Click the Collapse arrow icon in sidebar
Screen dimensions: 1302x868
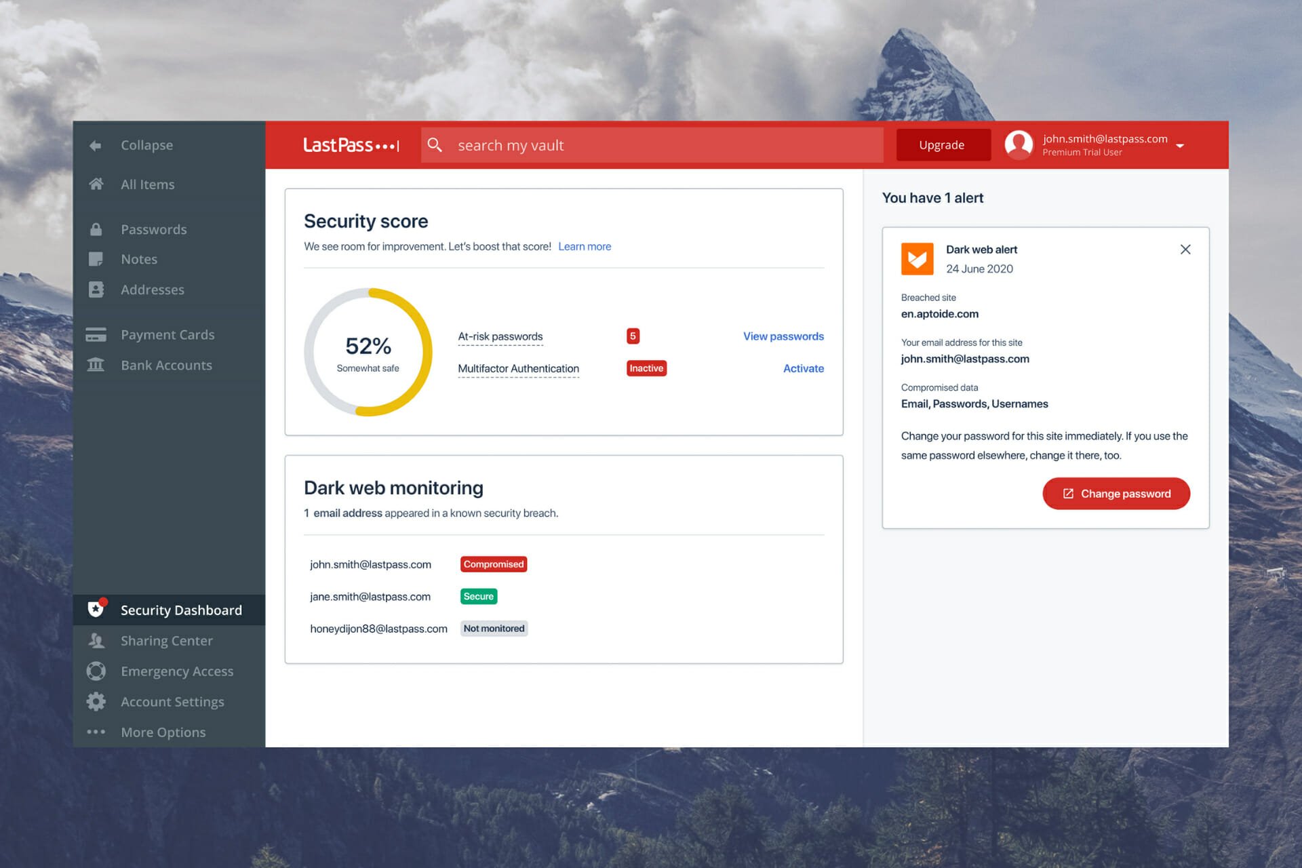(96, 145)
